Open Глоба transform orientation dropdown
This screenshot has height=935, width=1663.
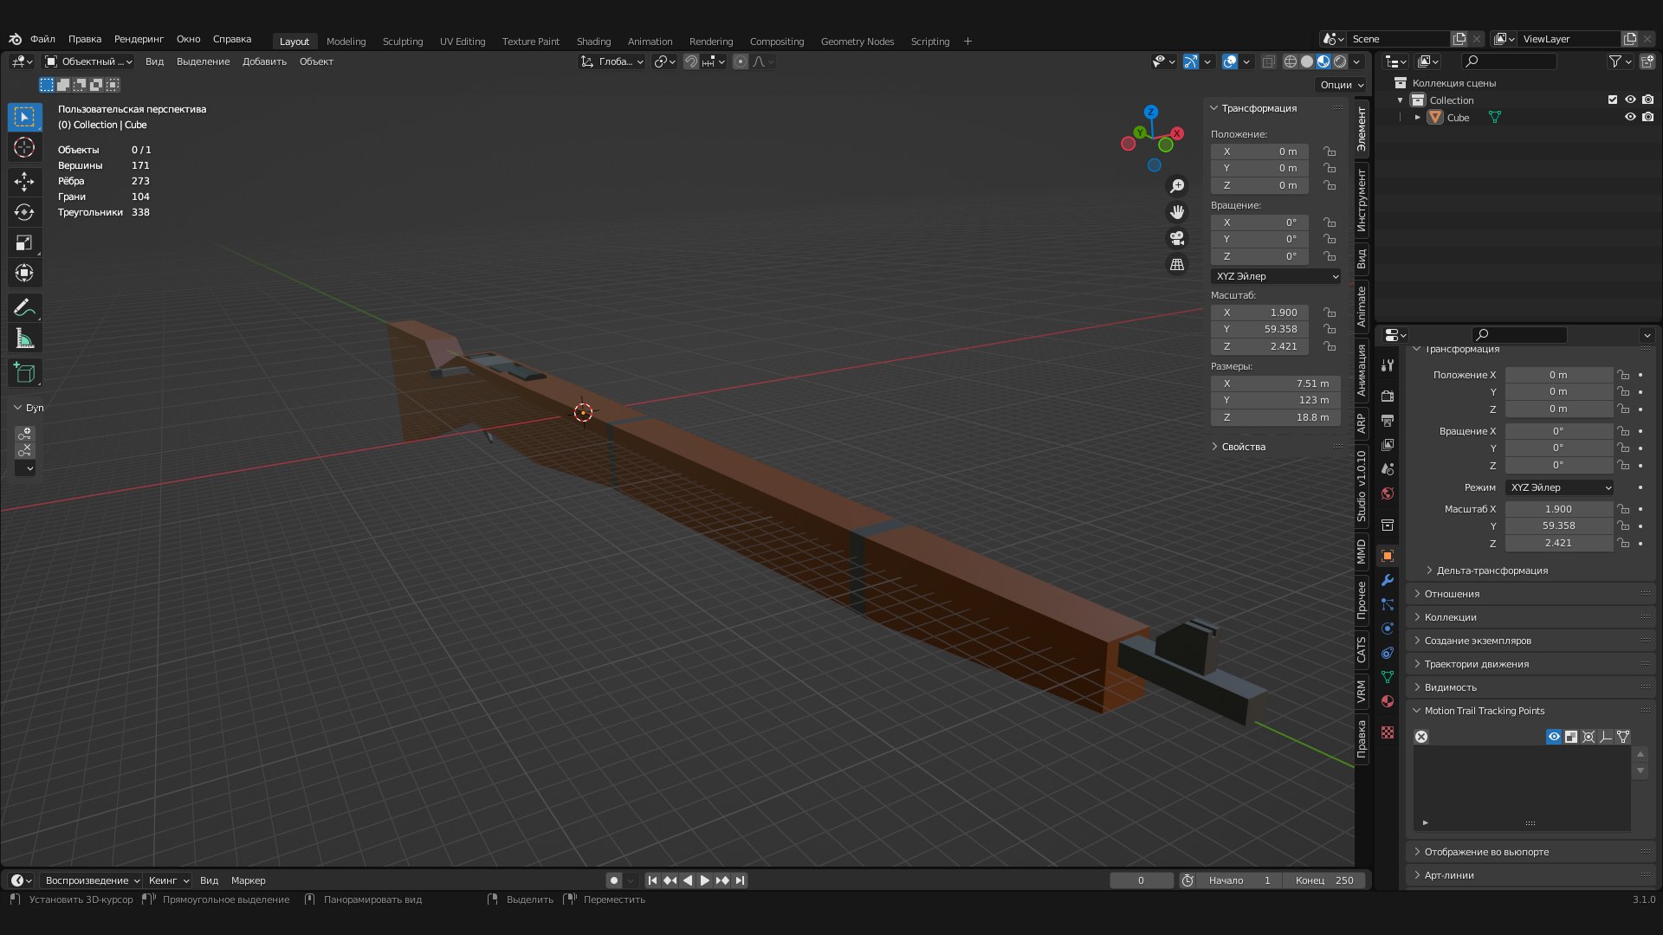(x=612, y=61)
